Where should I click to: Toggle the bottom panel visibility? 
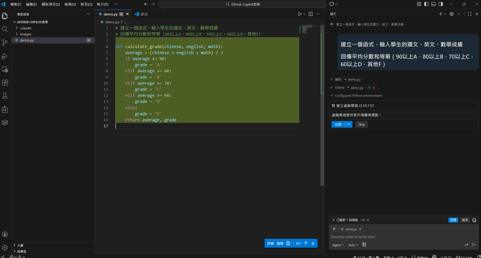point(434,4)
